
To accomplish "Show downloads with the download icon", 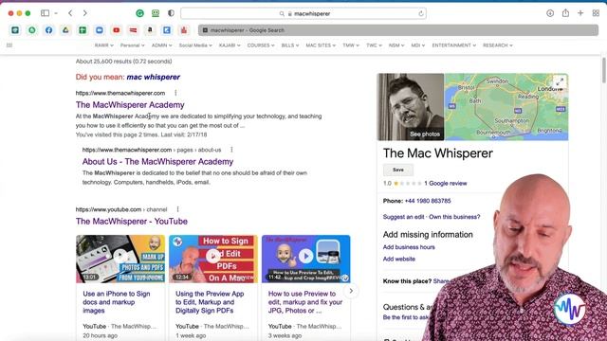I will [550, 13].
